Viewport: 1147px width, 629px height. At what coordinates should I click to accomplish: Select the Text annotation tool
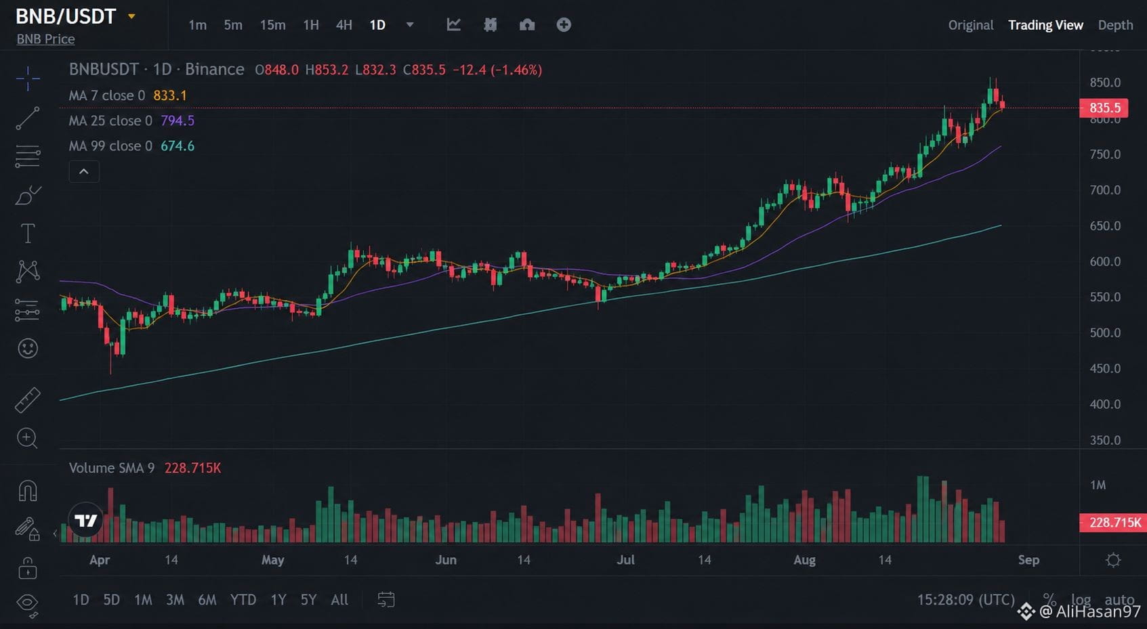[x=27, y=234]
